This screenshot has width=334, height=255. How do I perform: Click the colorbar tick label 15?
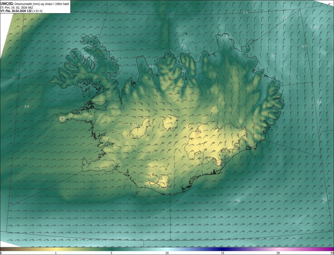tap(223, 253)
